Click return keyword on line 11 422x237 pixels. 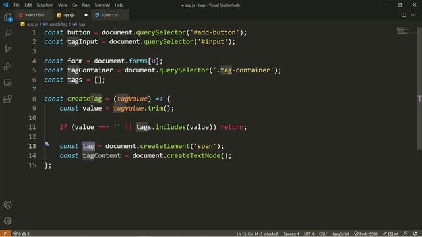[x=231, y=127]
